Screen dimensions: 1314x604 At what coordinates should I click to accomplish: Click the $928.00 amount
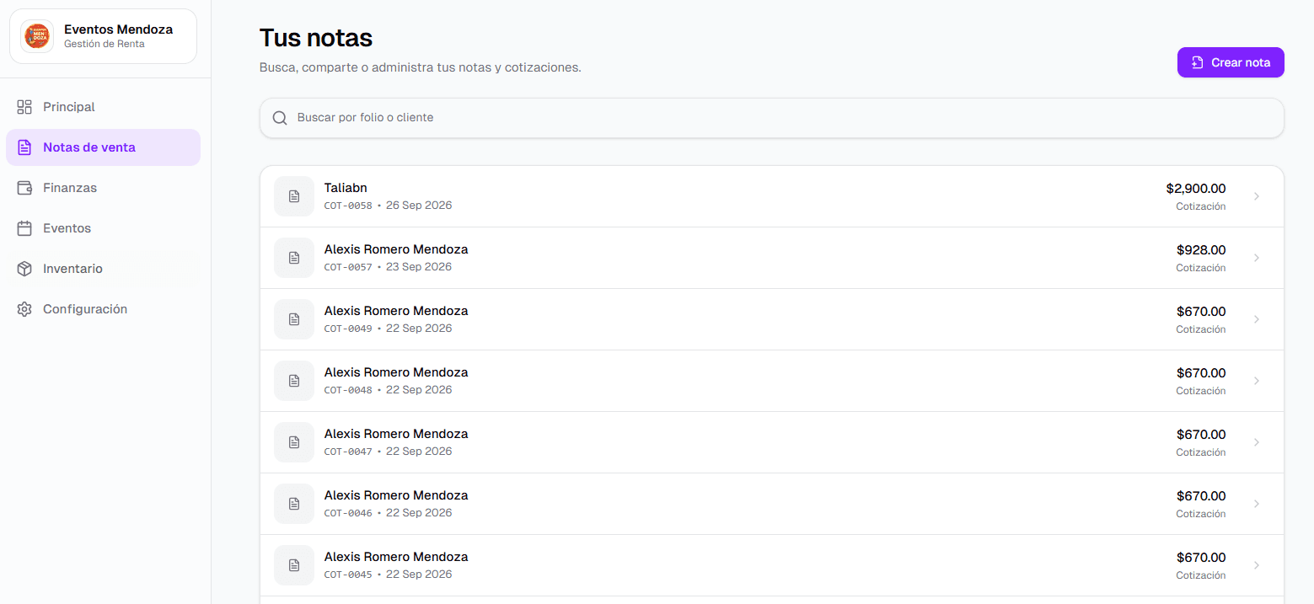[x=1201, y=250]
